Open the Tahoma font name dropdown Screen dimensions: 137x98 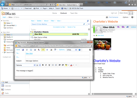coord(35,65)
